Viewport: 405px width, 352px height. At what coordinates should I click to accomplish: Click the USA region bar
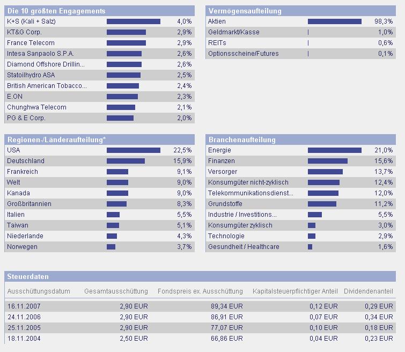pos(134,150)
